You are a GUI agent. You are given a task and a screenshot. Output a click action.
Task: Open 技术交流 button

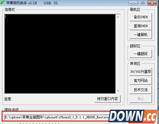click(141, 90)
